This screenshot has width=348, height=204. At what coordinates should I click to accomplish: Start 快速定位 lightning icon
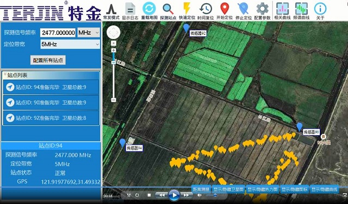point(187,9)
